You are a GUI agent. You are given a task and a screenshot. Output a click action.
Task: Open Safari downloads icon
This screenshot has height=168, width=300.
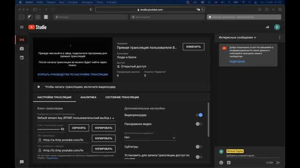click(260, 9)
